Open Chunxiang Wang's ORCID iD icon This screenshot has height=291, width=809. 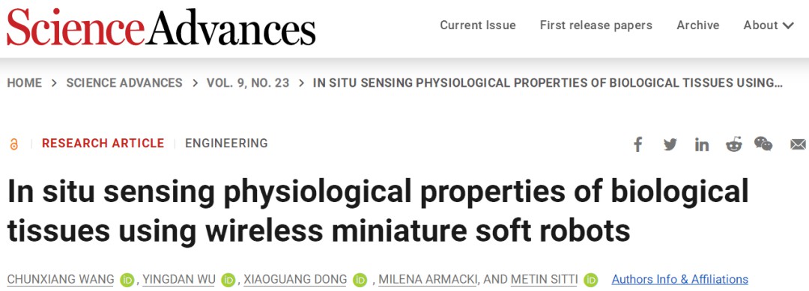pos(127,280)
